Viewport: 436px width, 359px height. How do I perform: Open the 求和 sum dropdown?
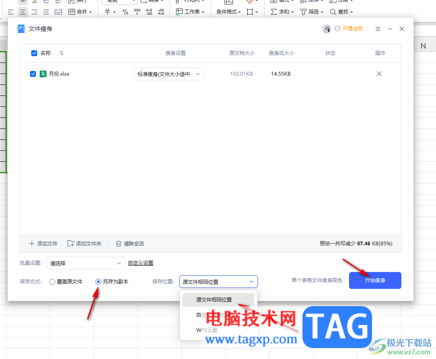coord(282,12)
